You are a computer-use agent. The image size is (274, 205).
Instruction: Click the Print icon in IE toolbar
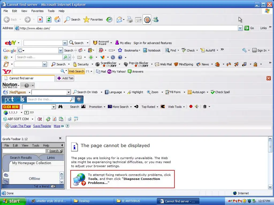pos(130,19)
